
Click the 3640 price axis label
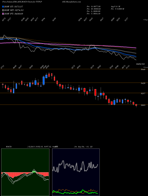point(143,69)
